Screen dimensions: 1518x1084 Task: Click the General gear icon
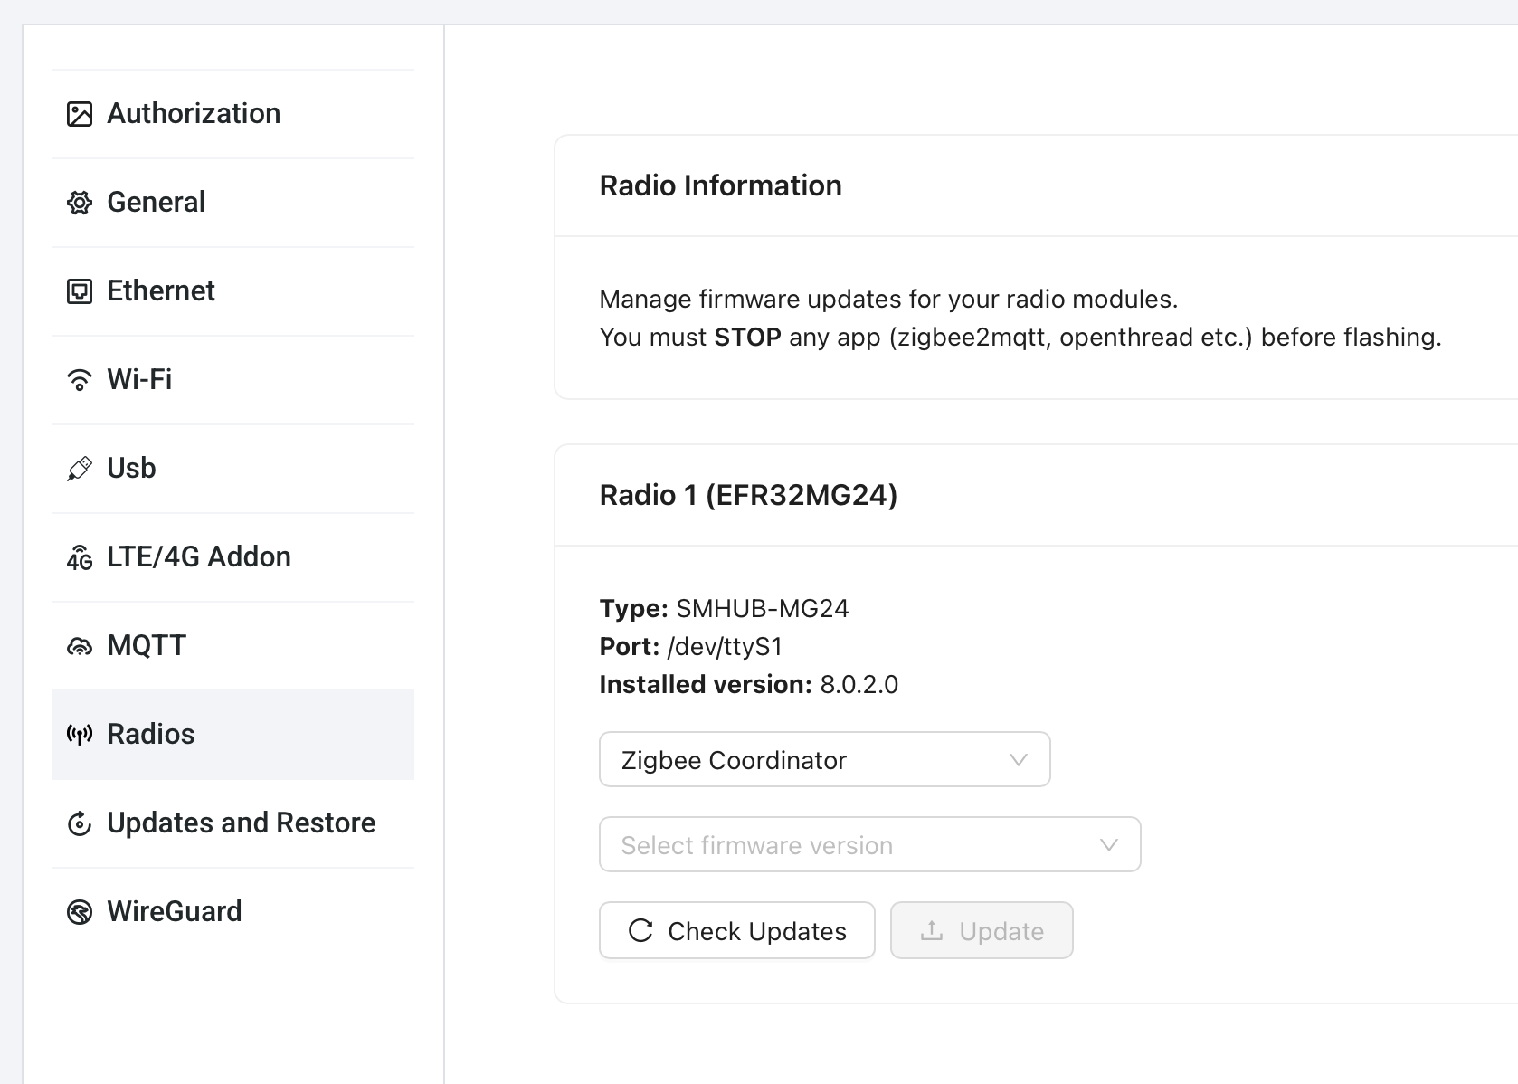[80, 203]
